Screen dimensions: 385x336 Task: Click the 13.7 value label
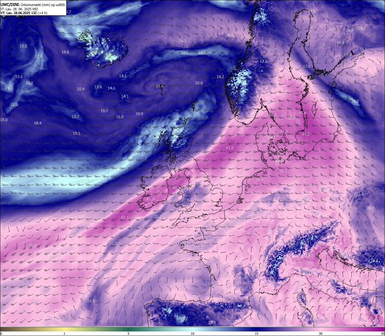[x=75, y=117]
